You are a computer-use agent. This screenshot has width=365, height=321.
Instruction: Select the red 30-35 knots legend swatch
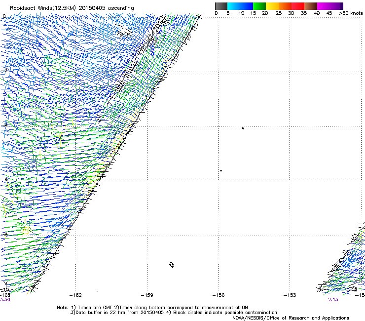(x=298, y=6)
